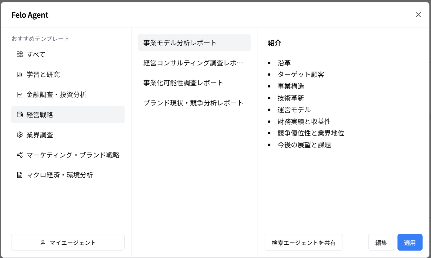The height and width of the screenshot is (258, 431).
Task: Choose the 金融調査・投資分析 category
Action: (68, 95)
